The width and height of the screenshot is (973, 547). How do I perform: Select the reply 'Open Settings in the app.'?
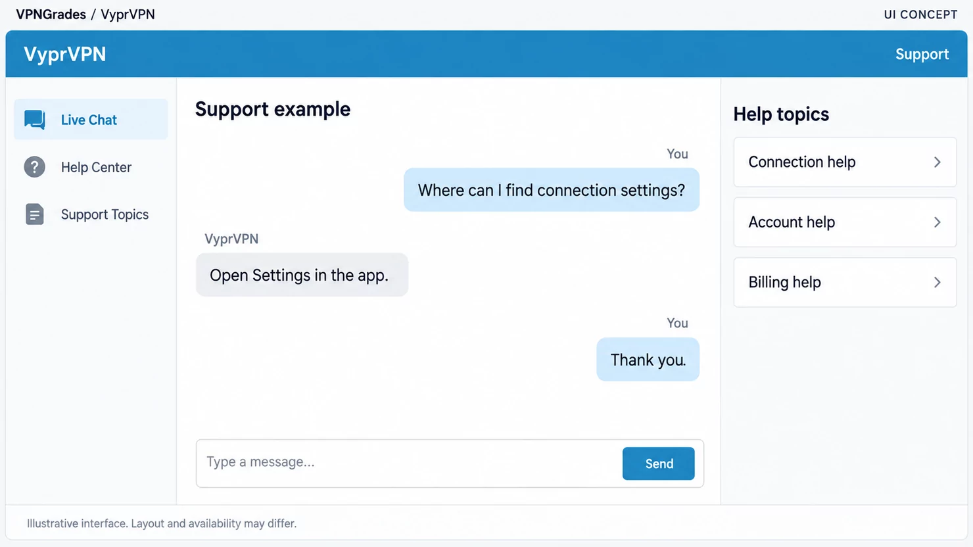click(302, 275)
